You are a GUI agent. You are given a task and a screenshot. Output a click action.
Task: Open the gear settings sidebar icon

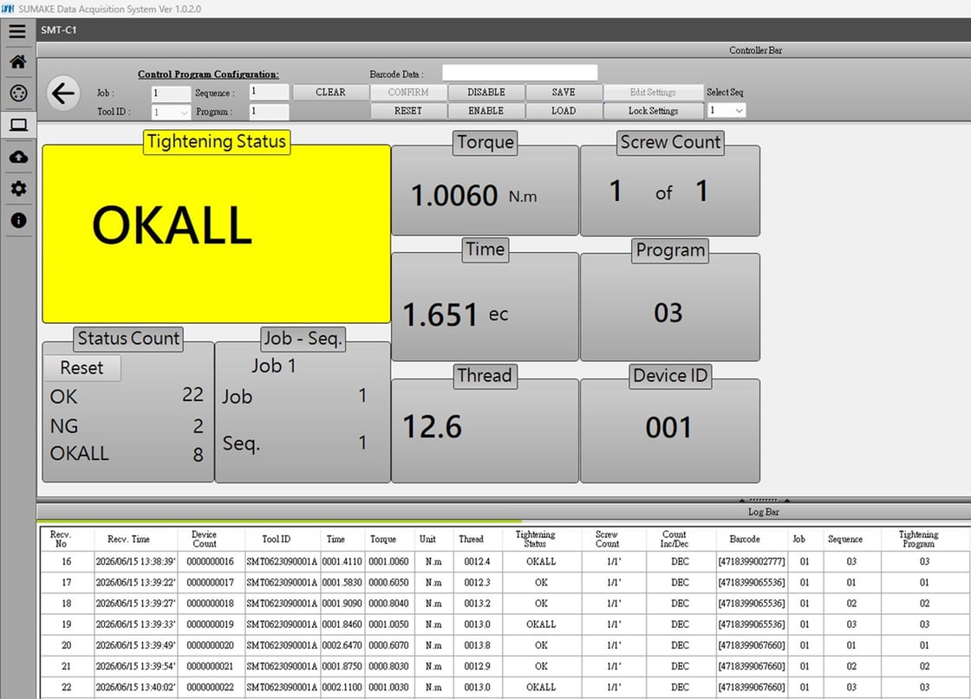point(18,189)
